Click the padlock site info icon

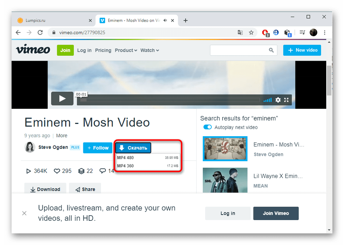click(x=54, y=33)
